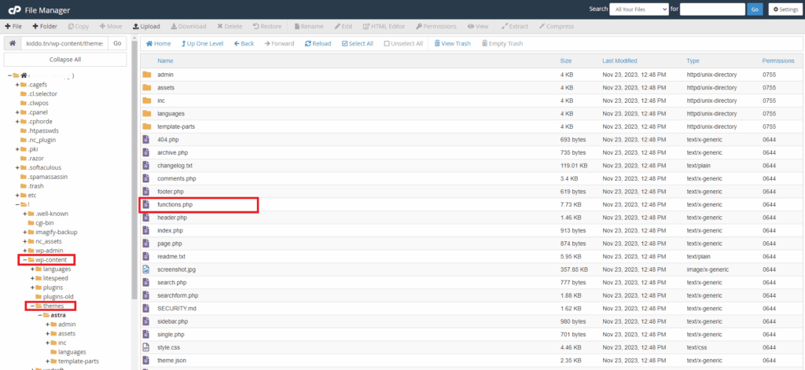Click the blue search Go button
Viewport: 805px width, 370px height.
(x=755, y=9)
